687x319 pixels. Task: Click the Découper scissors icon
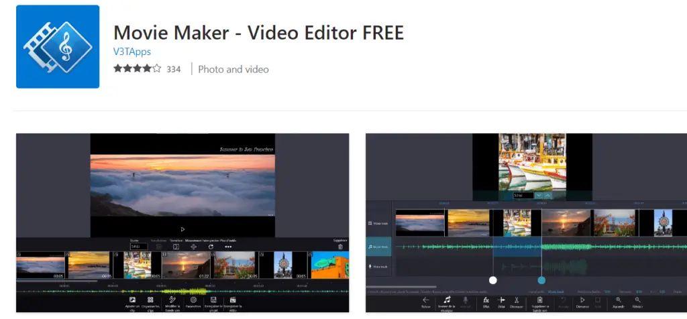pos(517,300)
